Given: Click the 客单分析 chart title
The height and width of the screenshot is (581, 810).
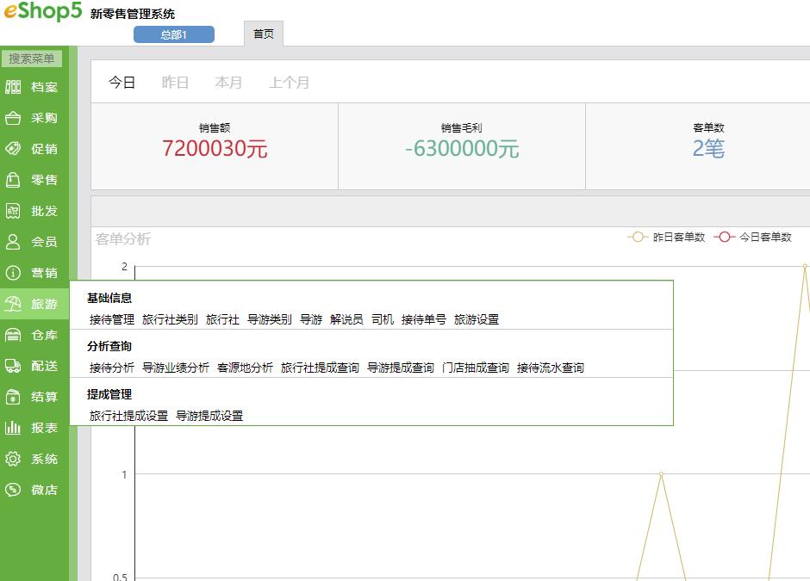Looking at the screenshot, I should pos(123,239).
